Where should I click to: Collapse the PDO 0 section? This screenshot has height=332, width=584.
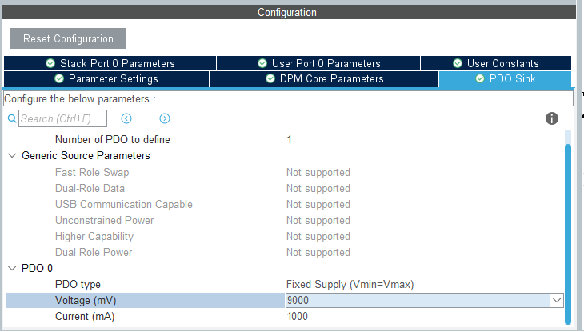[11, 268]
